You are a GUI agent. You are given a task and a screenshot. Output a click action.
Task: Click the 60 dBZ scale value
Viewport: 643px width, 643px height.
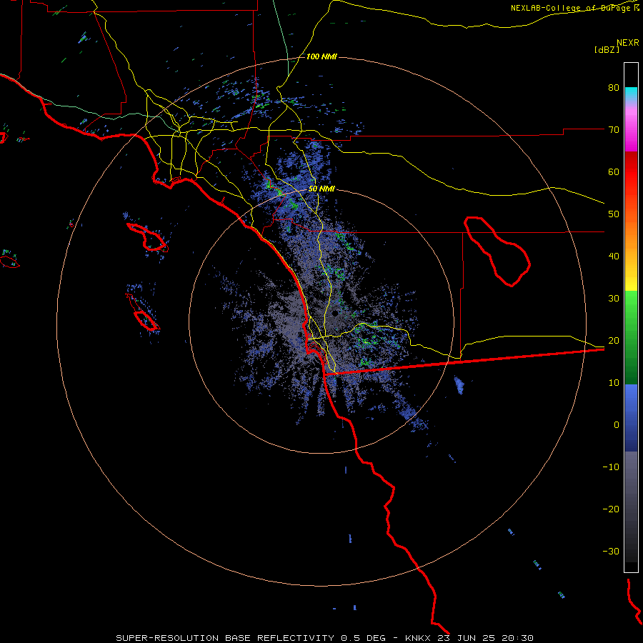pyautogui.click(x=614, y=171)
